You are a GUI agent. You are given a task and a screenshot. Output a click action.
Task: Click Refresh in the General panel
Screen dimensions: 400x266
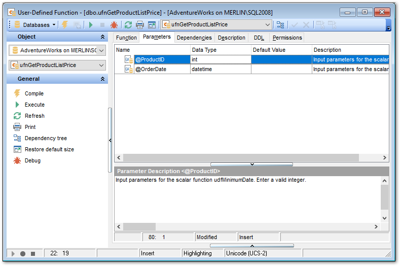(x=34, y=116)
